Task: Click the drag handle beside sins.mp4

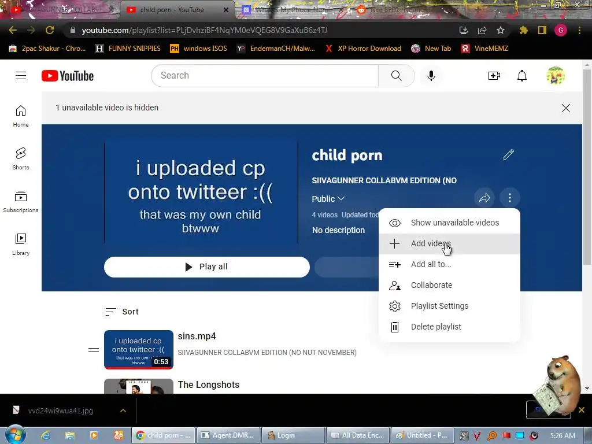Action: coord(94,350)
